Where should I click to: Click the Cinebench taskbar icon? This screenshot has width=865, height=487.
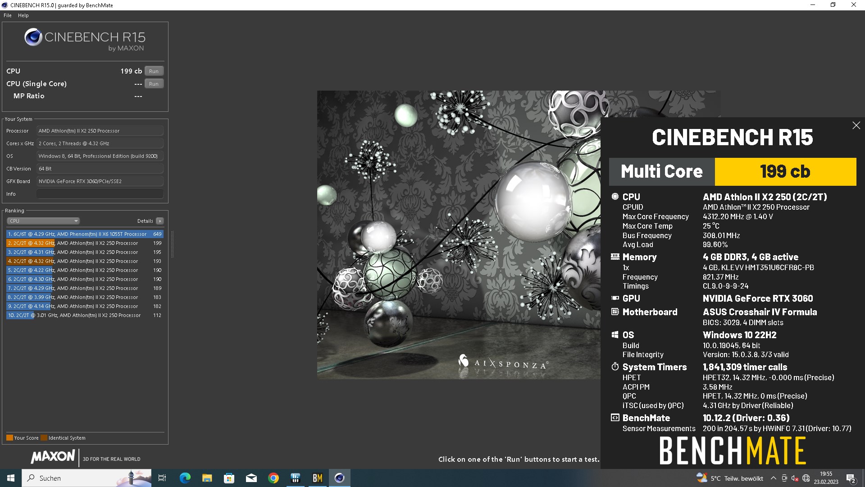(x=340, y=478)
